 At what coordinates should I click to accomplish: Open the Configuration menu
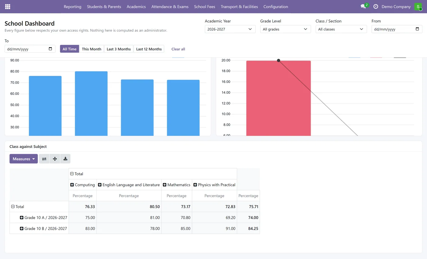(x=276, y=7)
